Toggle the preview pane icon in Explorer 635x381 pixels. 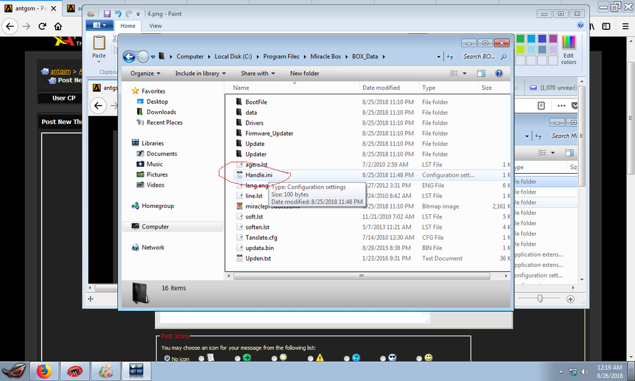click(481, 73)
